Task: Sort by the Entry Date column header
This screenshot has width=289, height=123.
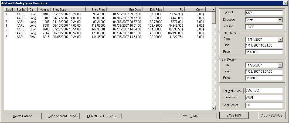Action: coord(68,10)
